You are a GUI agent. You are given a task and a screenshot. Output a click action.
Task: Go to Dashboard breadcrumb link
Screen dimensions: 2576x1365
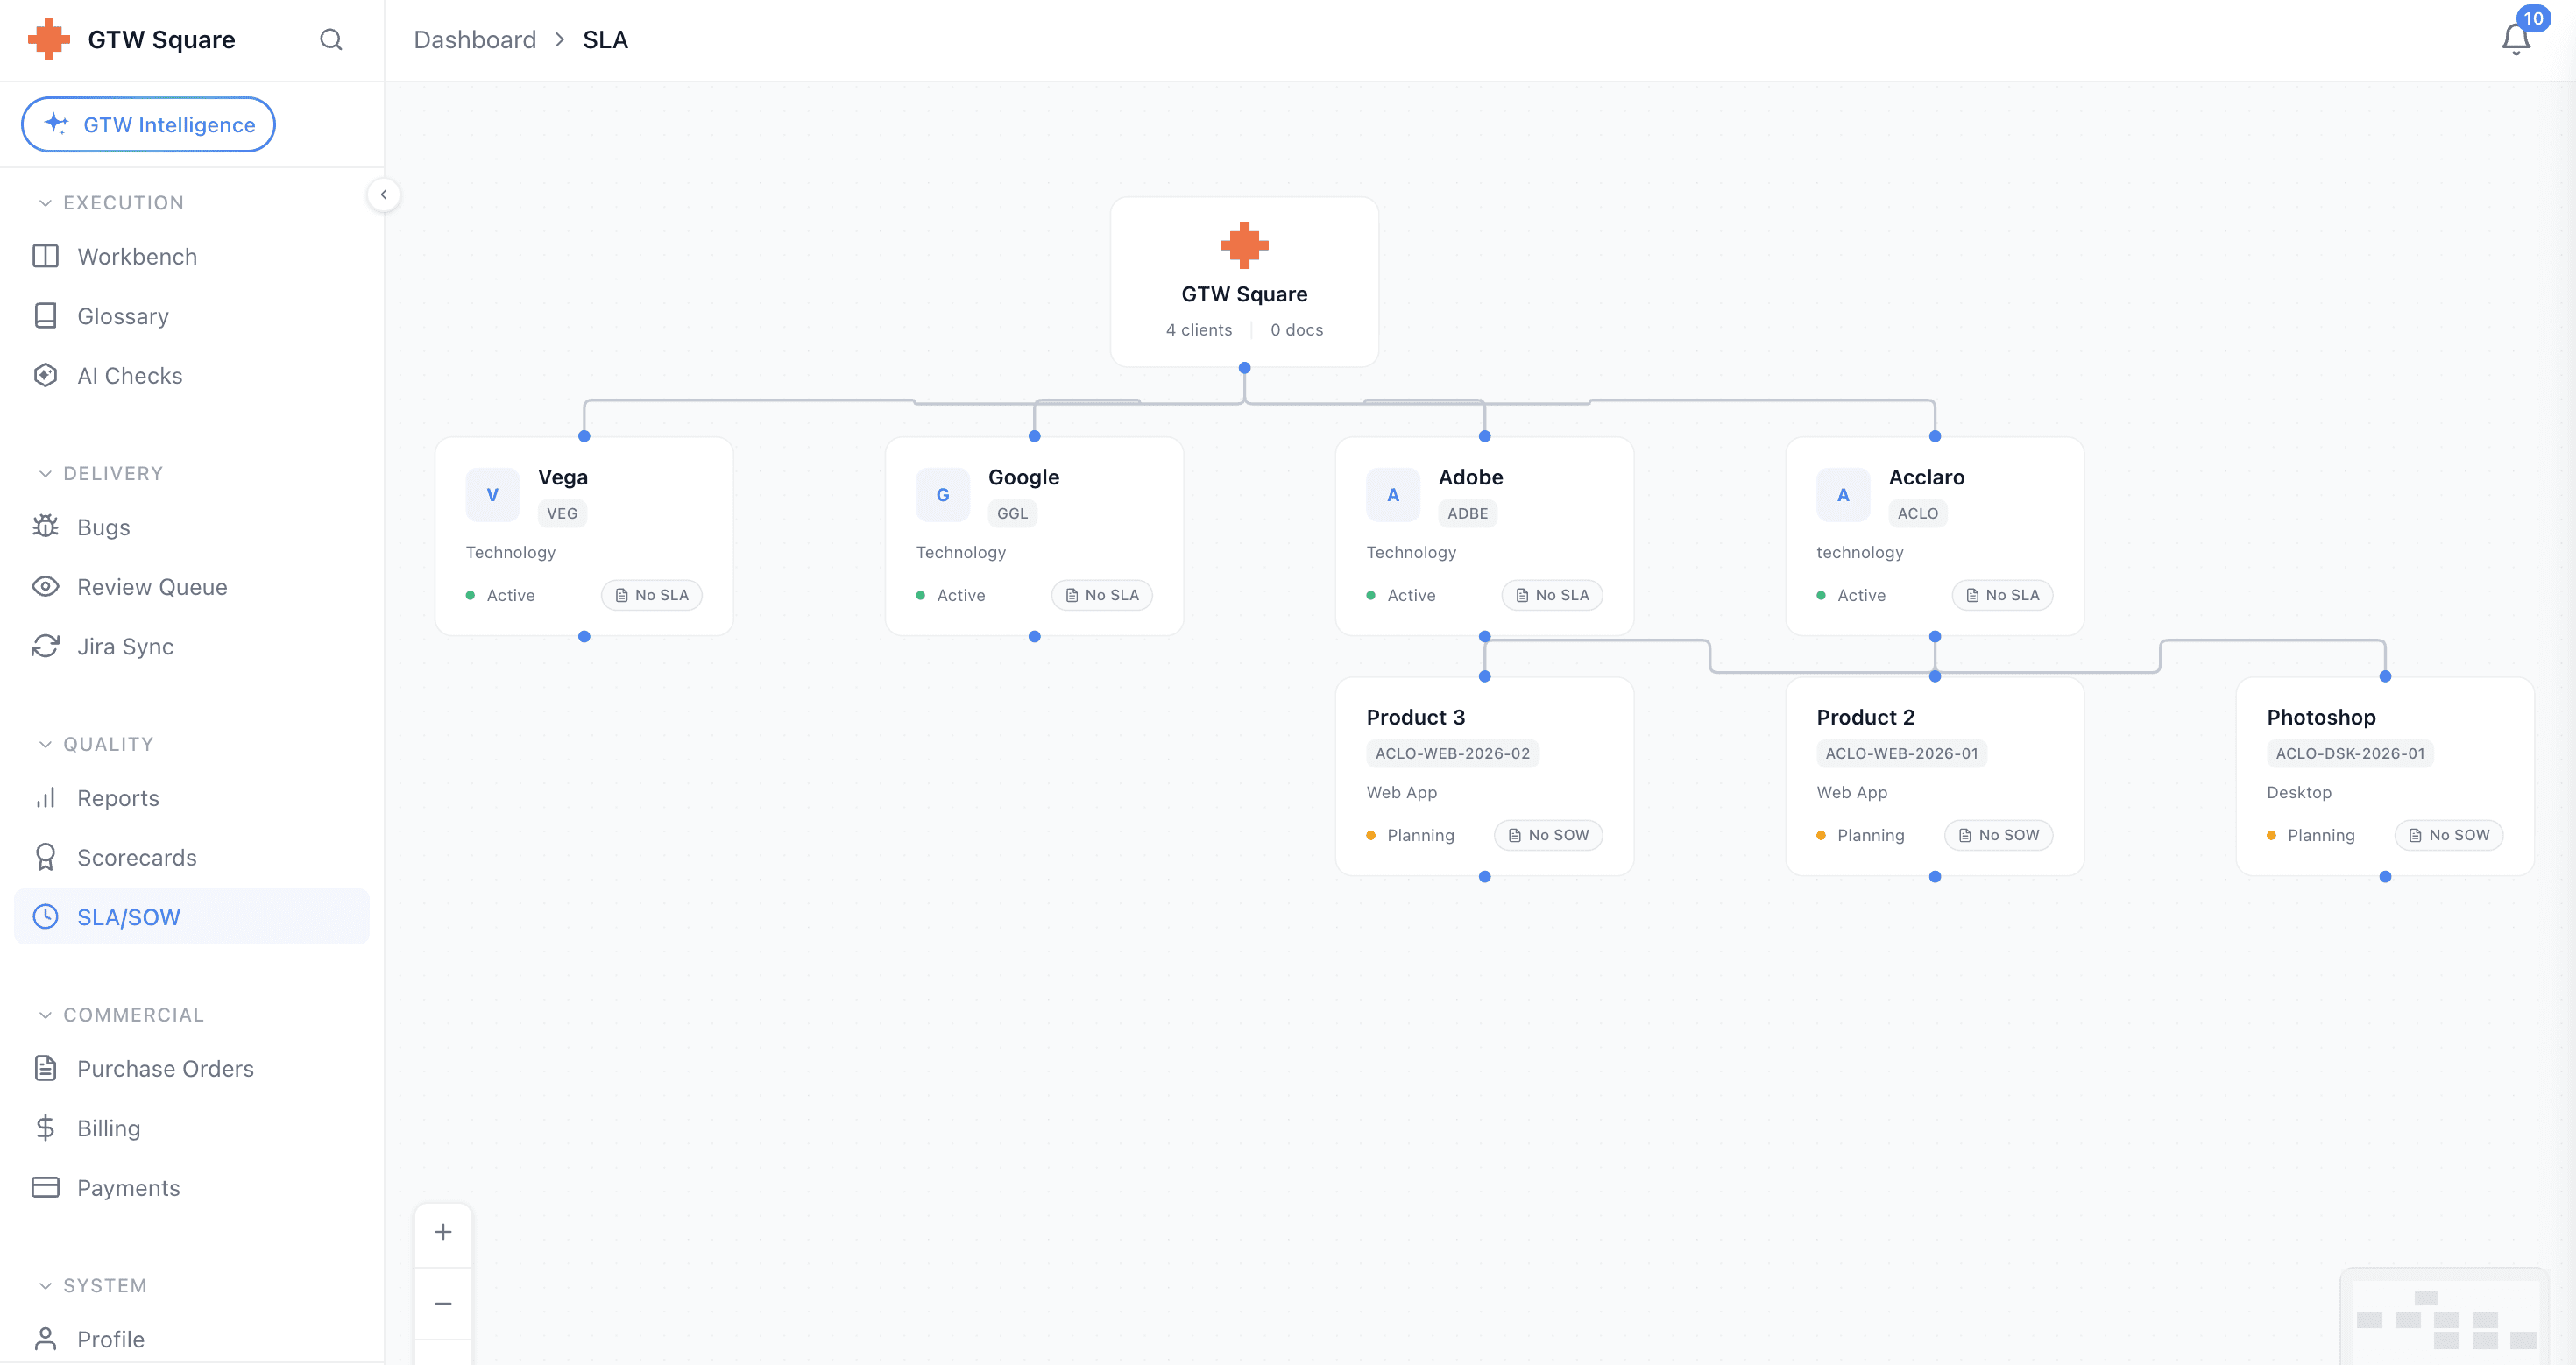point(475,40)
